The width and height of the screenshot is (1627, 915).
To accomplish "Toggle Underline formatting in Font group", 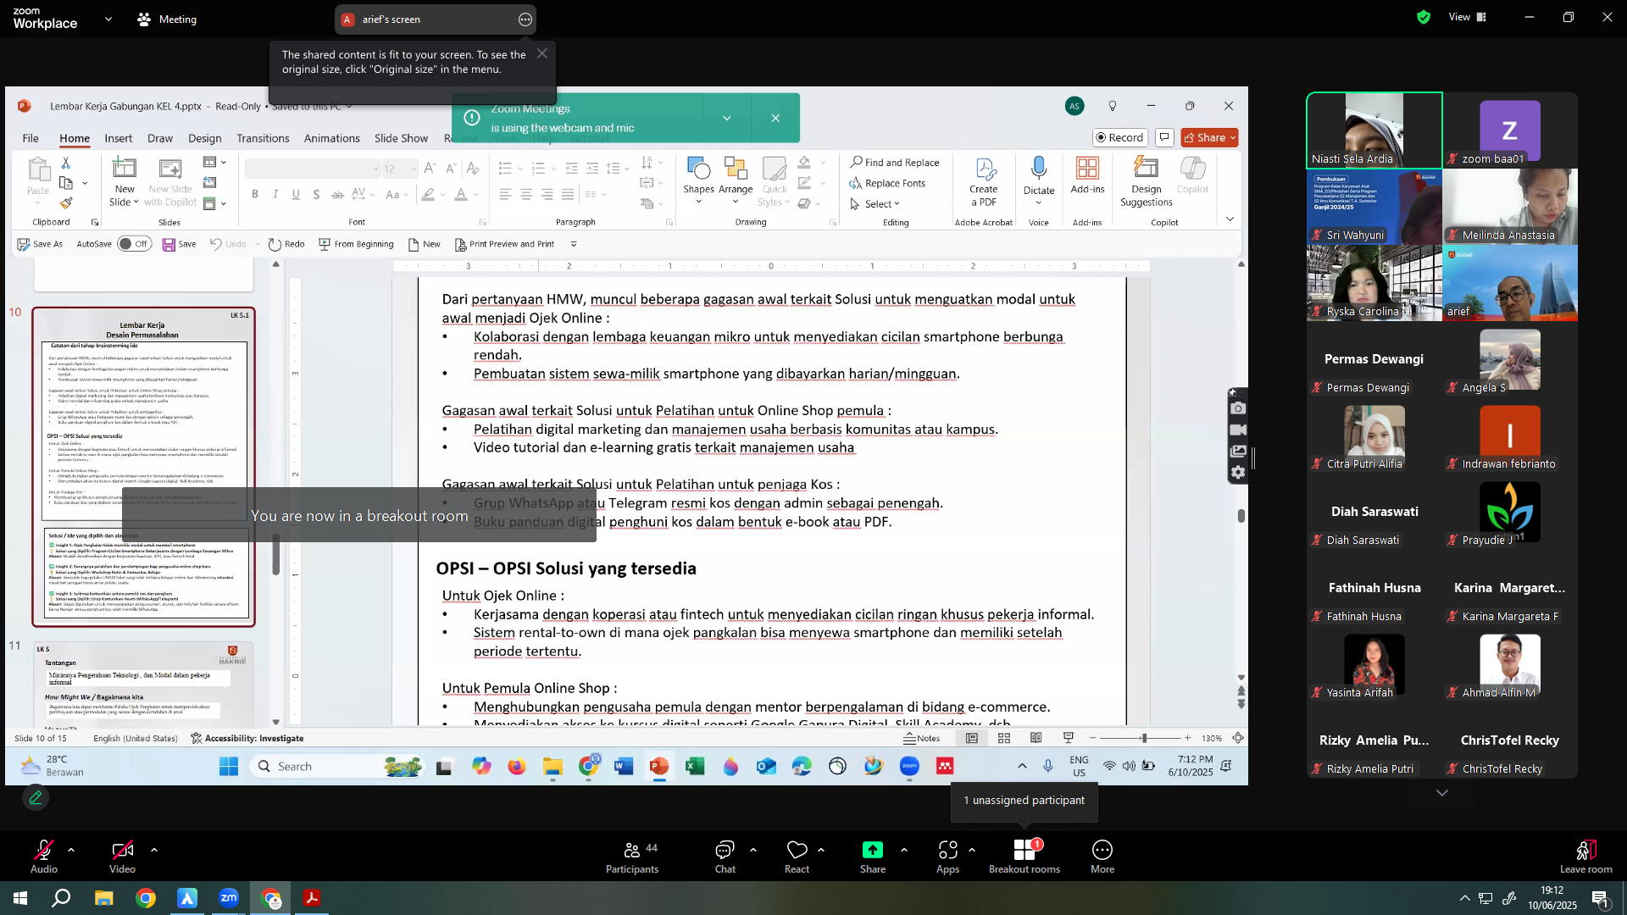I will pos(296,195).
